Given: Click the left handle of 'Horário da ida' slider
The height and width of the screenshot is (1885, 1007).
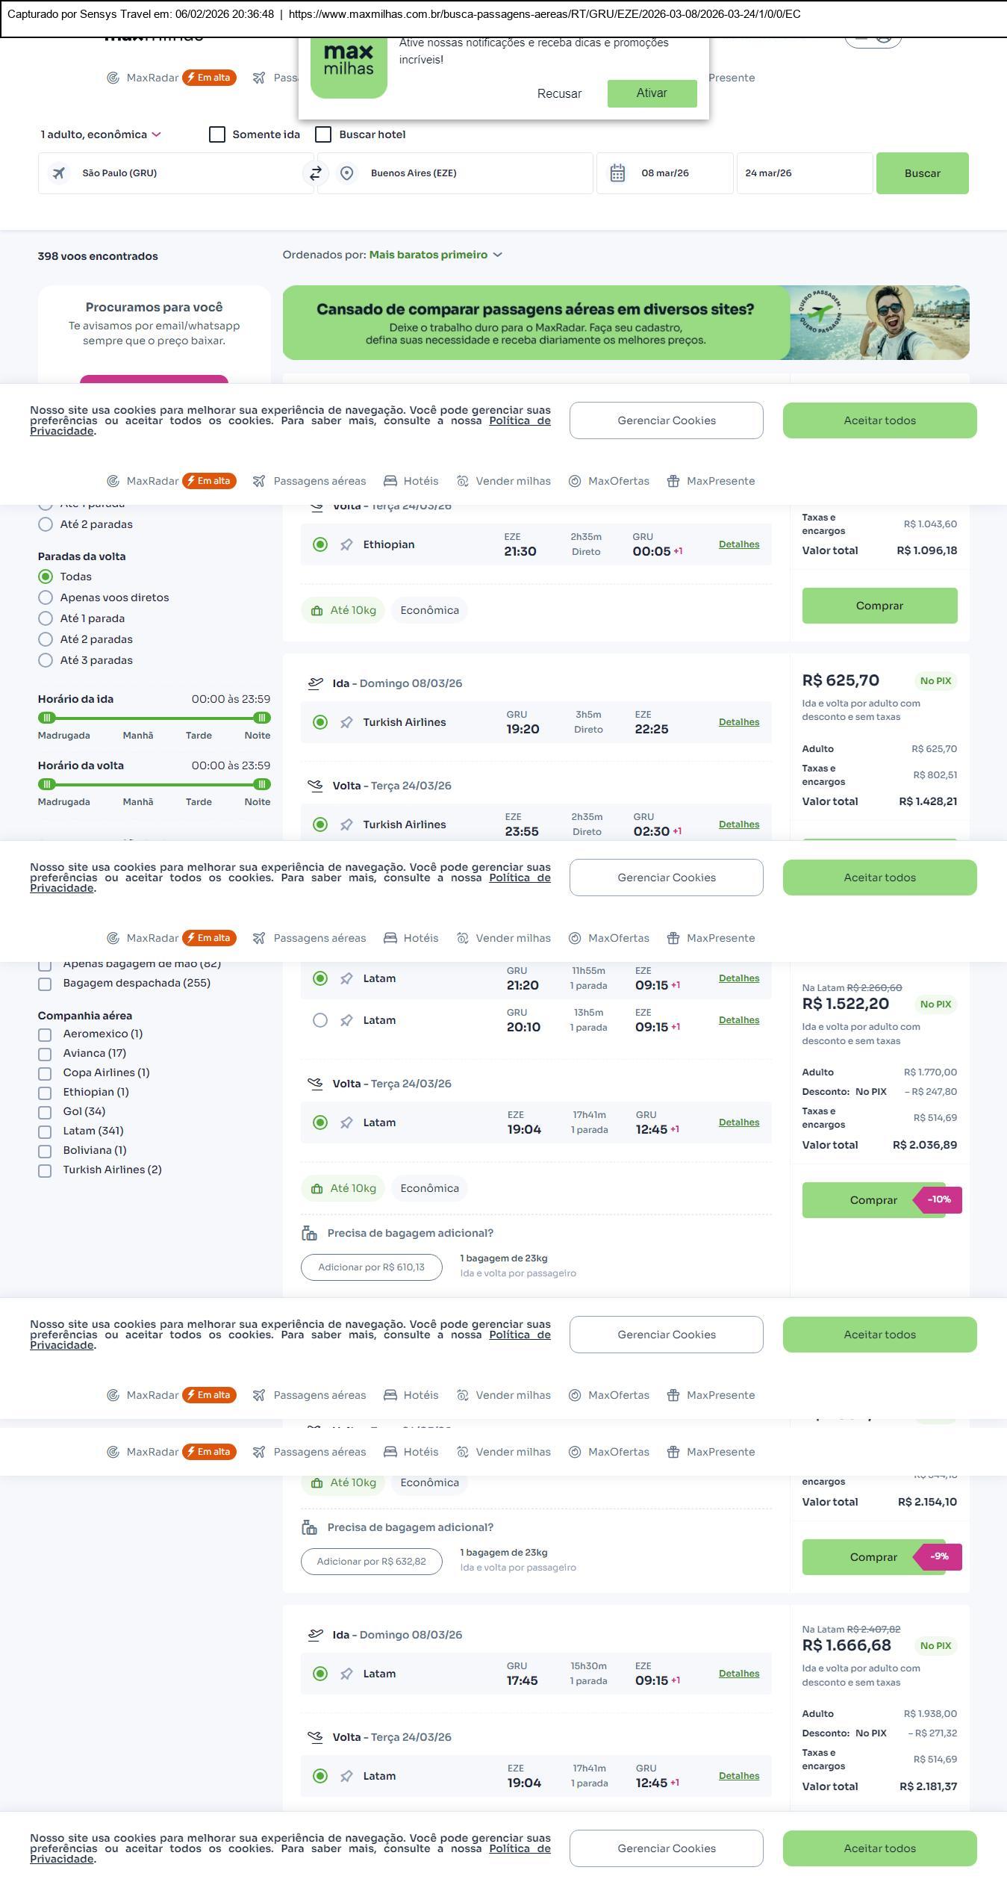Looking at the screenshot, I should click(x=47, y=718).
